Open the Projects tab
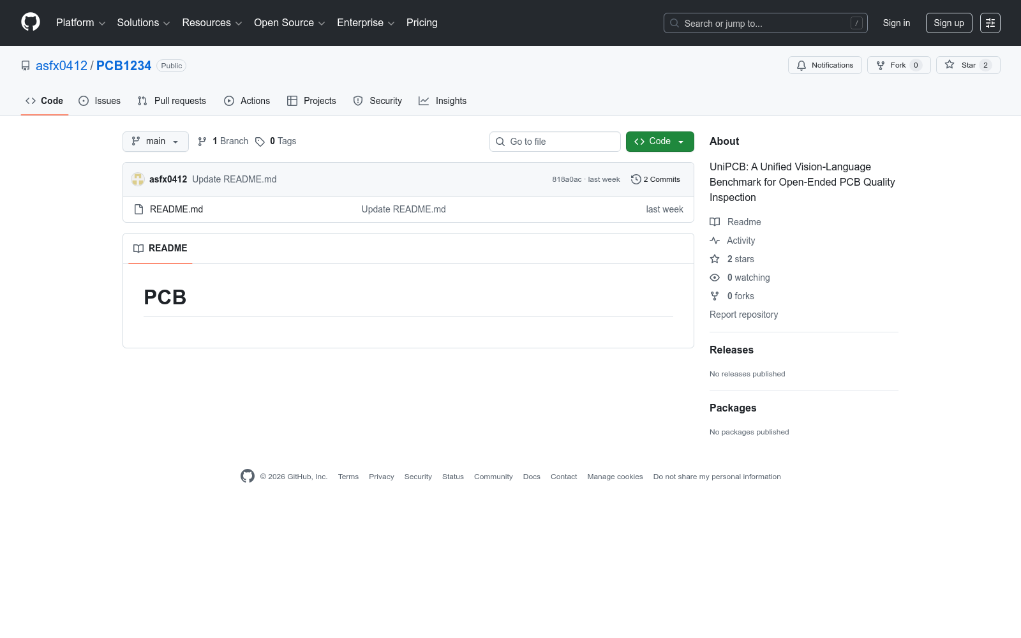 (x=311, y=101)
